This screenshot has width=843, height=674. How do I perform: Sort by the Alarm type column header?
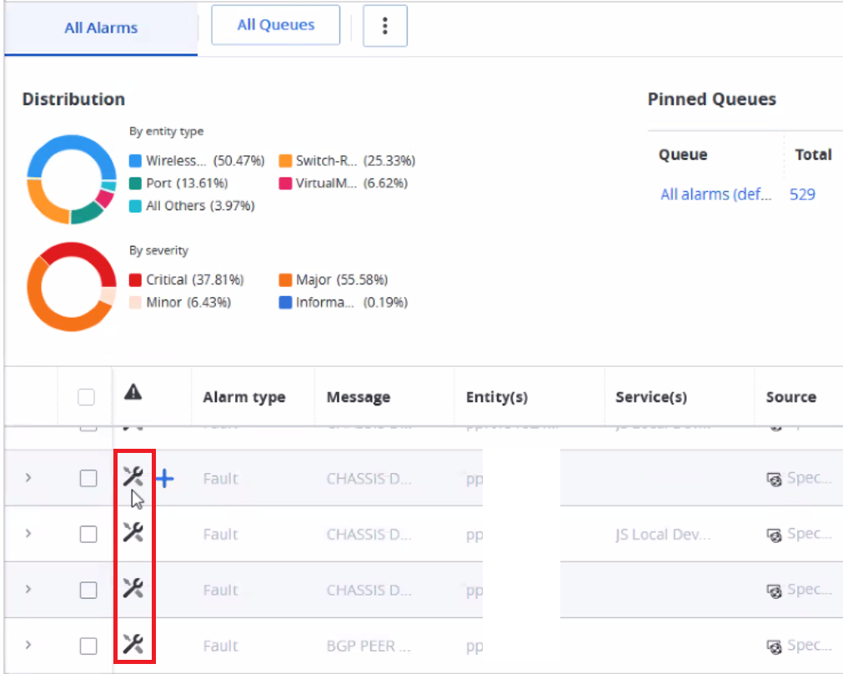(x=244, y=397)
